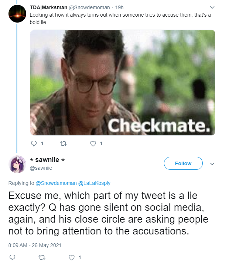Retweet TDA|Marksman's tweet
Screen dimensions: 226x267
pyautogui.click(x=64, y=143)
